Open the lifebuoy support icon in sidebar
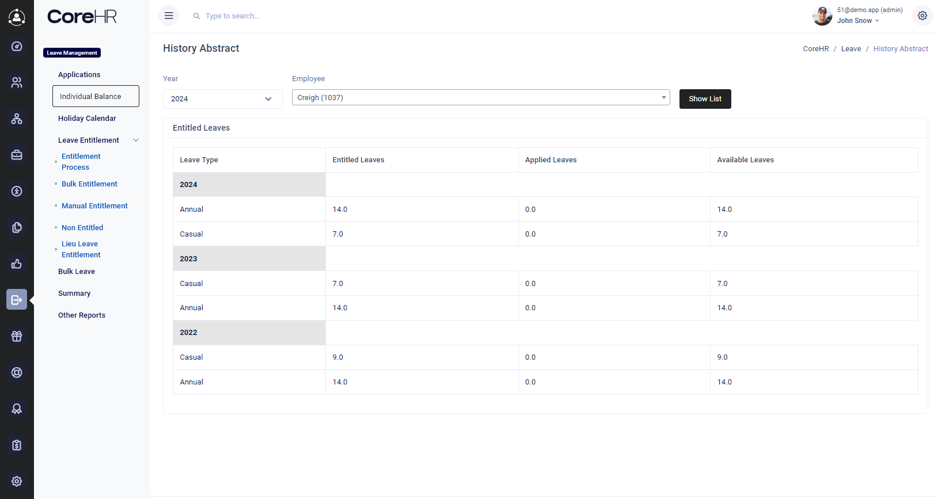Image resolution: width=938 pixels, height=499 pixels. [17, 373]
